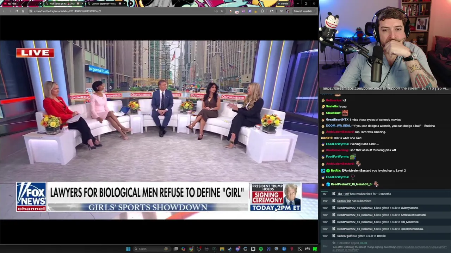Click Kindemoonbug's chat message

pyautogui.click(x=372, y=150)
